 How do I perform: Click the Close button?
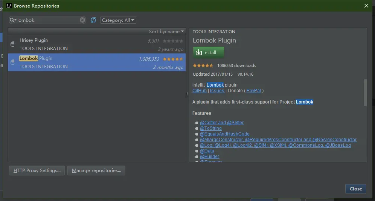coord(356,189)
